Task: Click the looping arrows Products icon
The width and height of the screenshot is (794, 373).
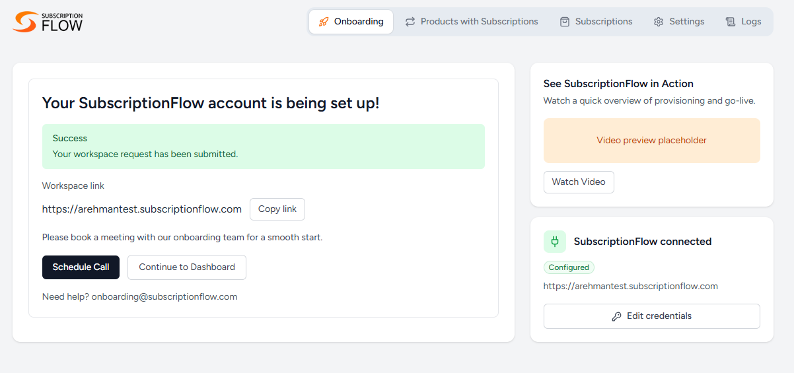Action: pos(410,22)
